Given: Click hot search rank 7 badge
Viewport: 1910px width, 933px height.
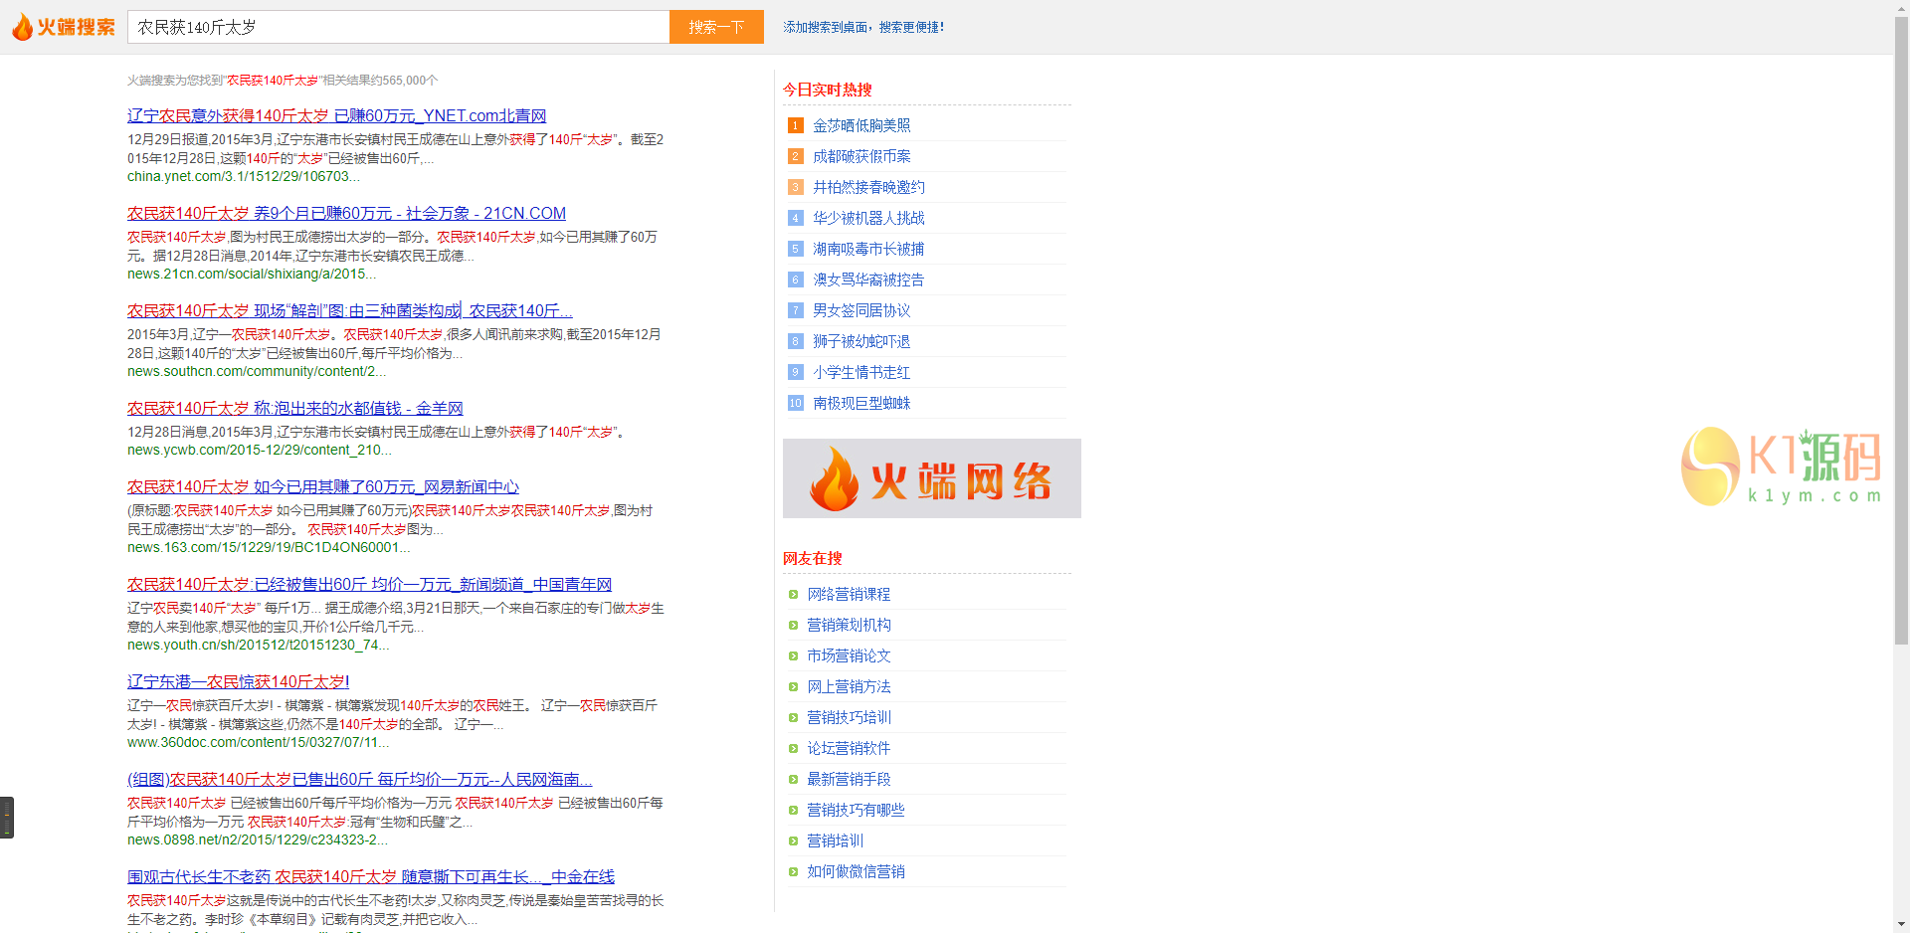Looking at the screenshot, I should coord(795,310).
